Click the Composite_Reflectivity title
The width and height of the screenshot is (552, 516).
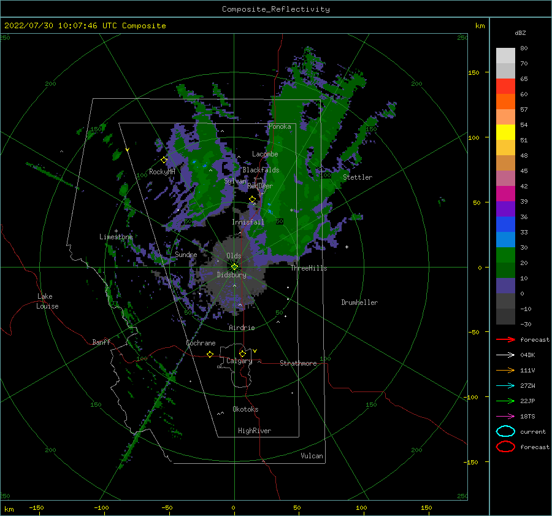pyautogui.click(x=275, y=9)
